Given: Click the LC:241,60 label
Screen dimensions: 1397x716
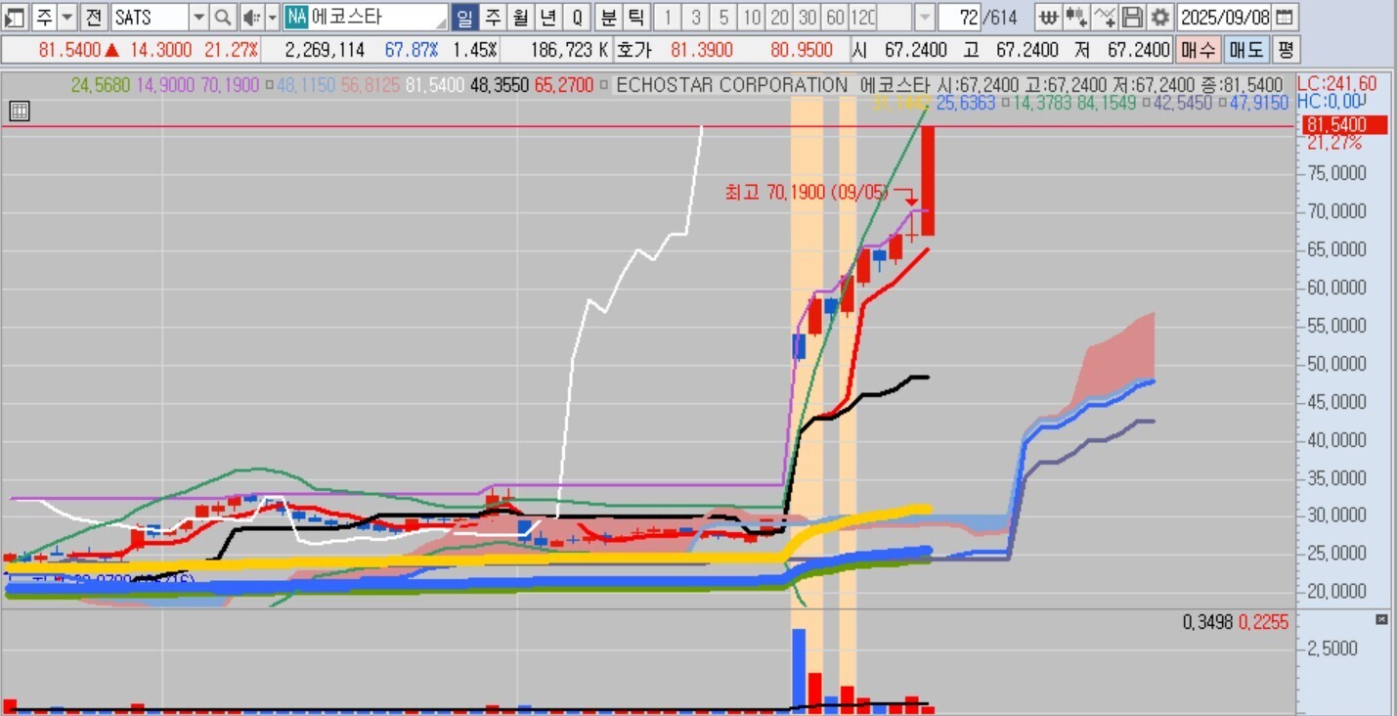Looking at the screenshot, I should coord(1336,84).
